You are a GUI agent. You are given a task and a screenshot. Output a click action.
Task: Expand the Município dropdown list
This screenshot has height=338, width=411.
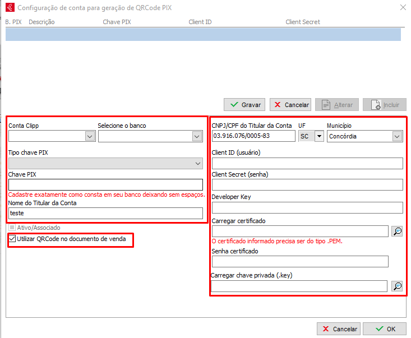pos(397,136)
